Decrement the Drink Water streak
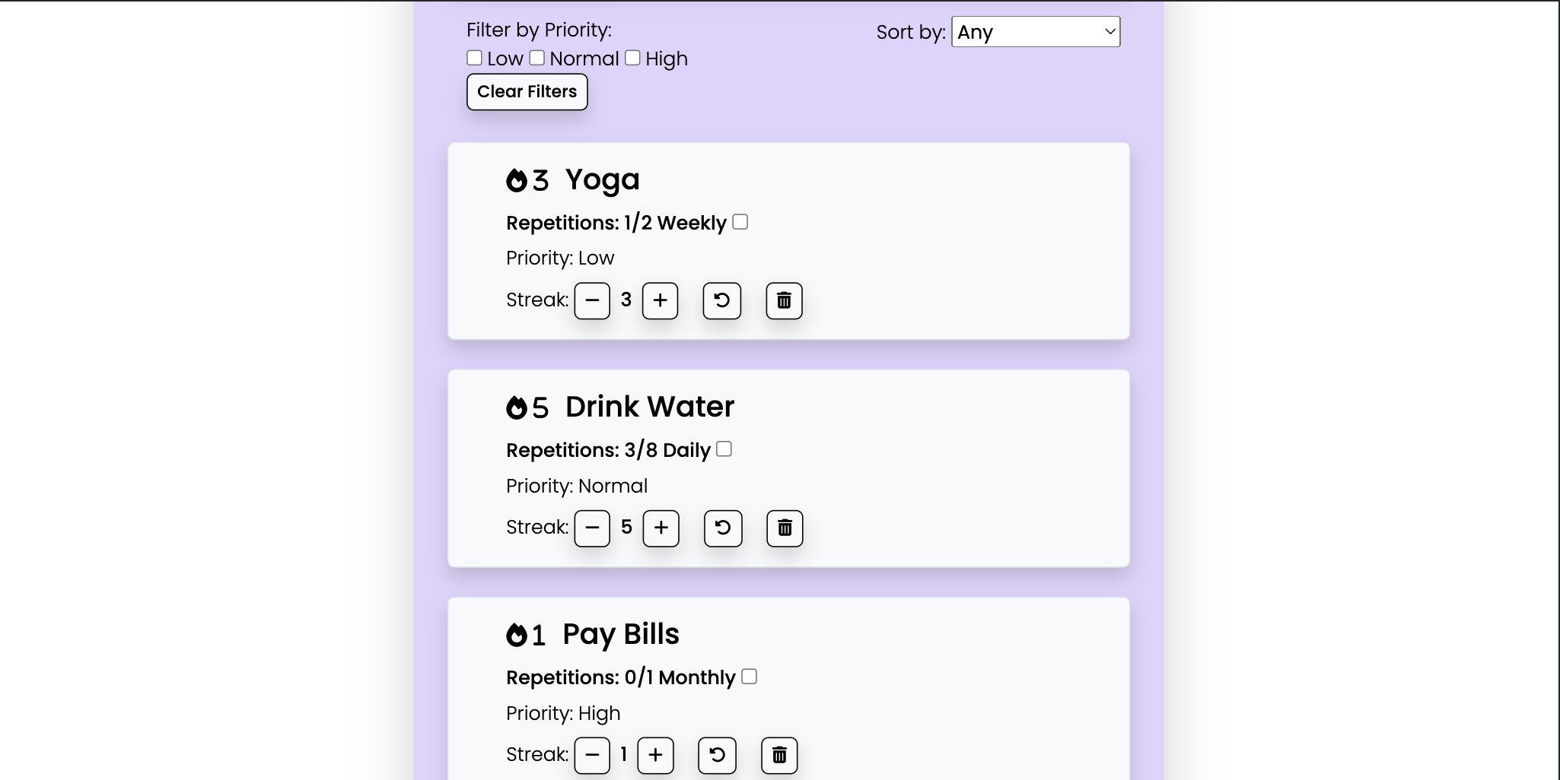 [x=592, y=528]
